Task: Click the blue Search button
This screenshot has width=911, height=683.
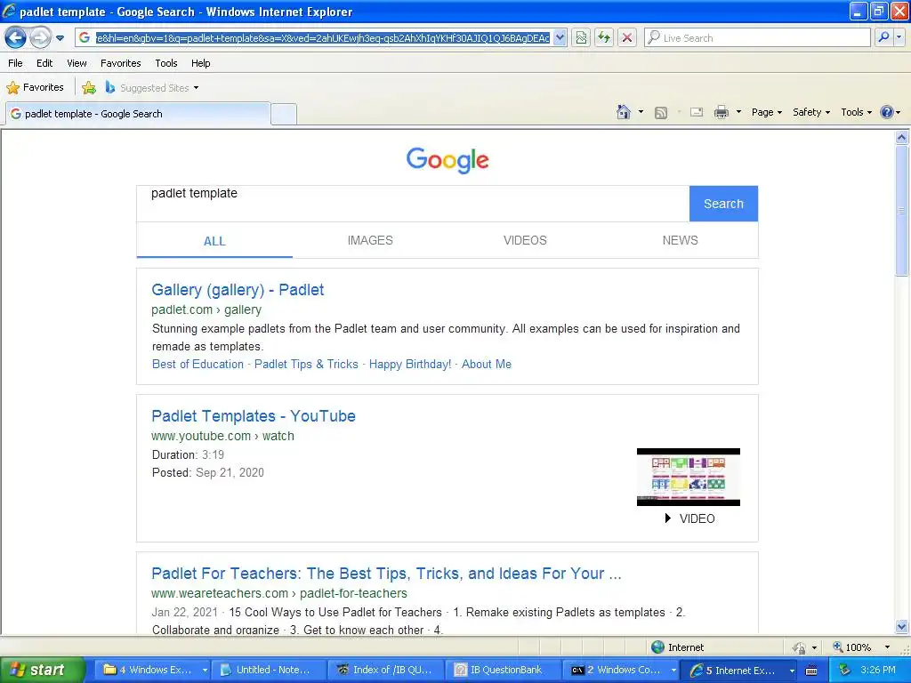Action: click(723, 204)
